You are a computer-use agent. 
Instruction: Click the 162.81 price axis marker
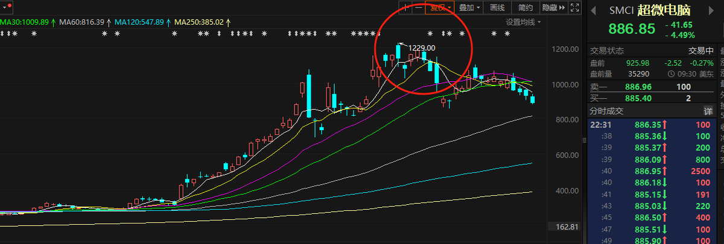point(567,227)
